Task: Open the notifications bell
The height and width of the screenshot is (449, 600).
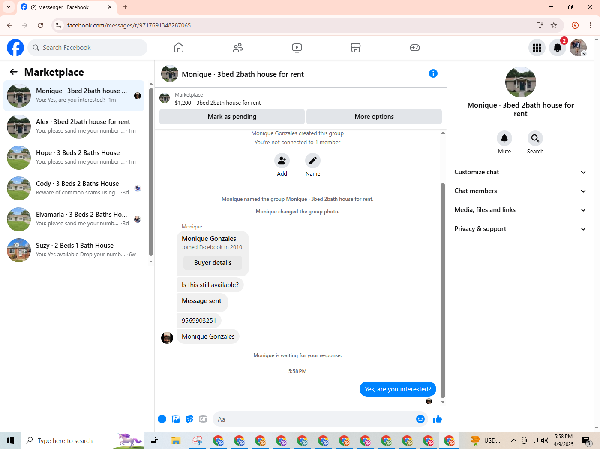Action: 558,48
